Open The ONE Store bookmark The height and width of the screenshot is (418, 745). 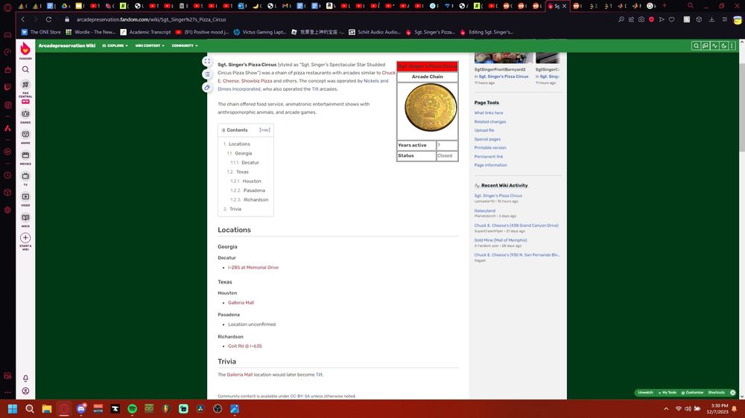pyautogui.click(x=41, y=32)
